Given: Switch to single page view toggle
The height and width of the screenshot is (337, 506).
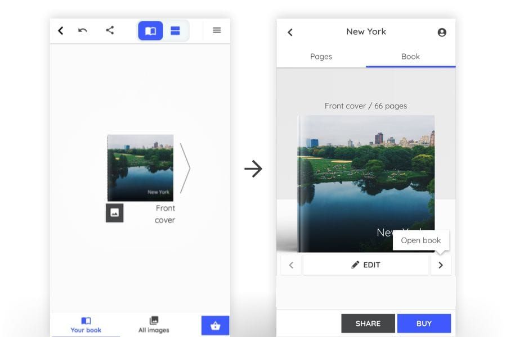Looking at the screenshot, I should click(x=176, y=31).
